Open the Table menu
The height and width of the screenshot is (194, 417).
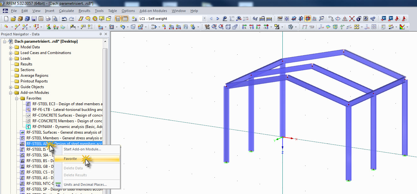click(112, 11)
